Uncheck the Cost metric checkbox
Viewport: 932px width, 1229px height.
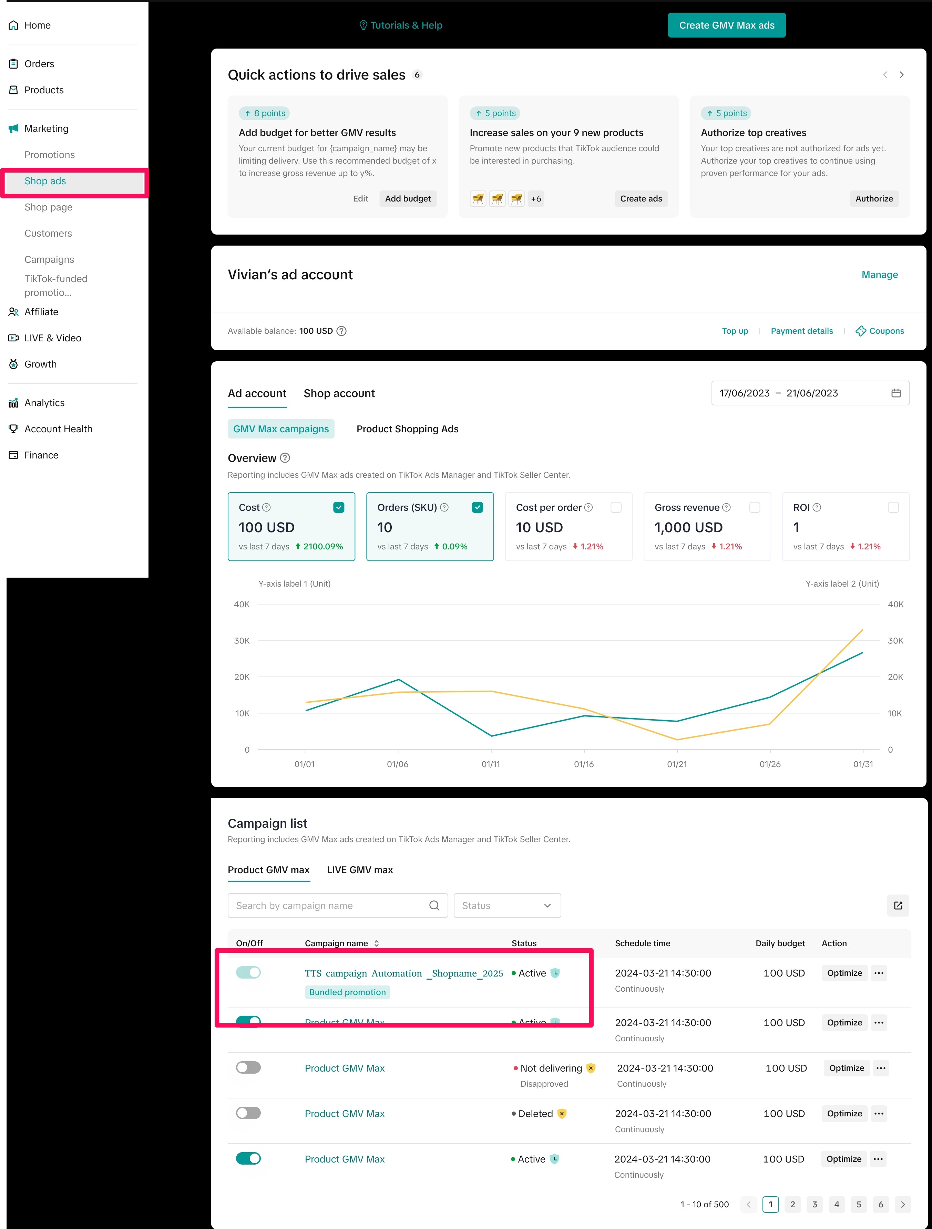click(338, 507)
